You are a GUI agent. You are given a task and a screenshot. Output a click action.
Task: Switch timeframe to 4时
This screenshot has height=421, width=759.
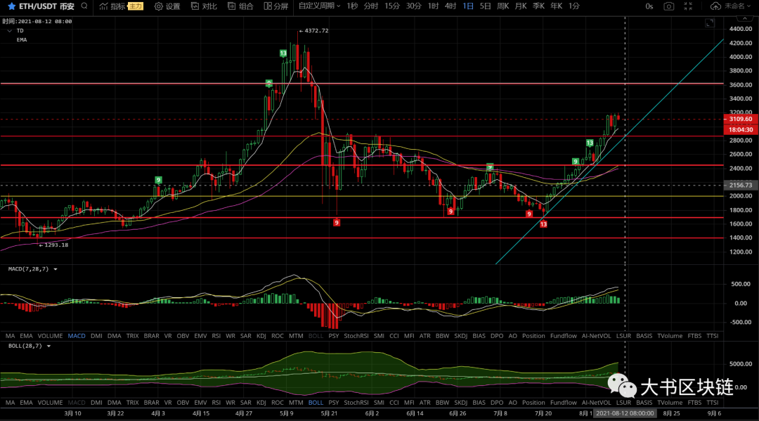tap(450, 6)
